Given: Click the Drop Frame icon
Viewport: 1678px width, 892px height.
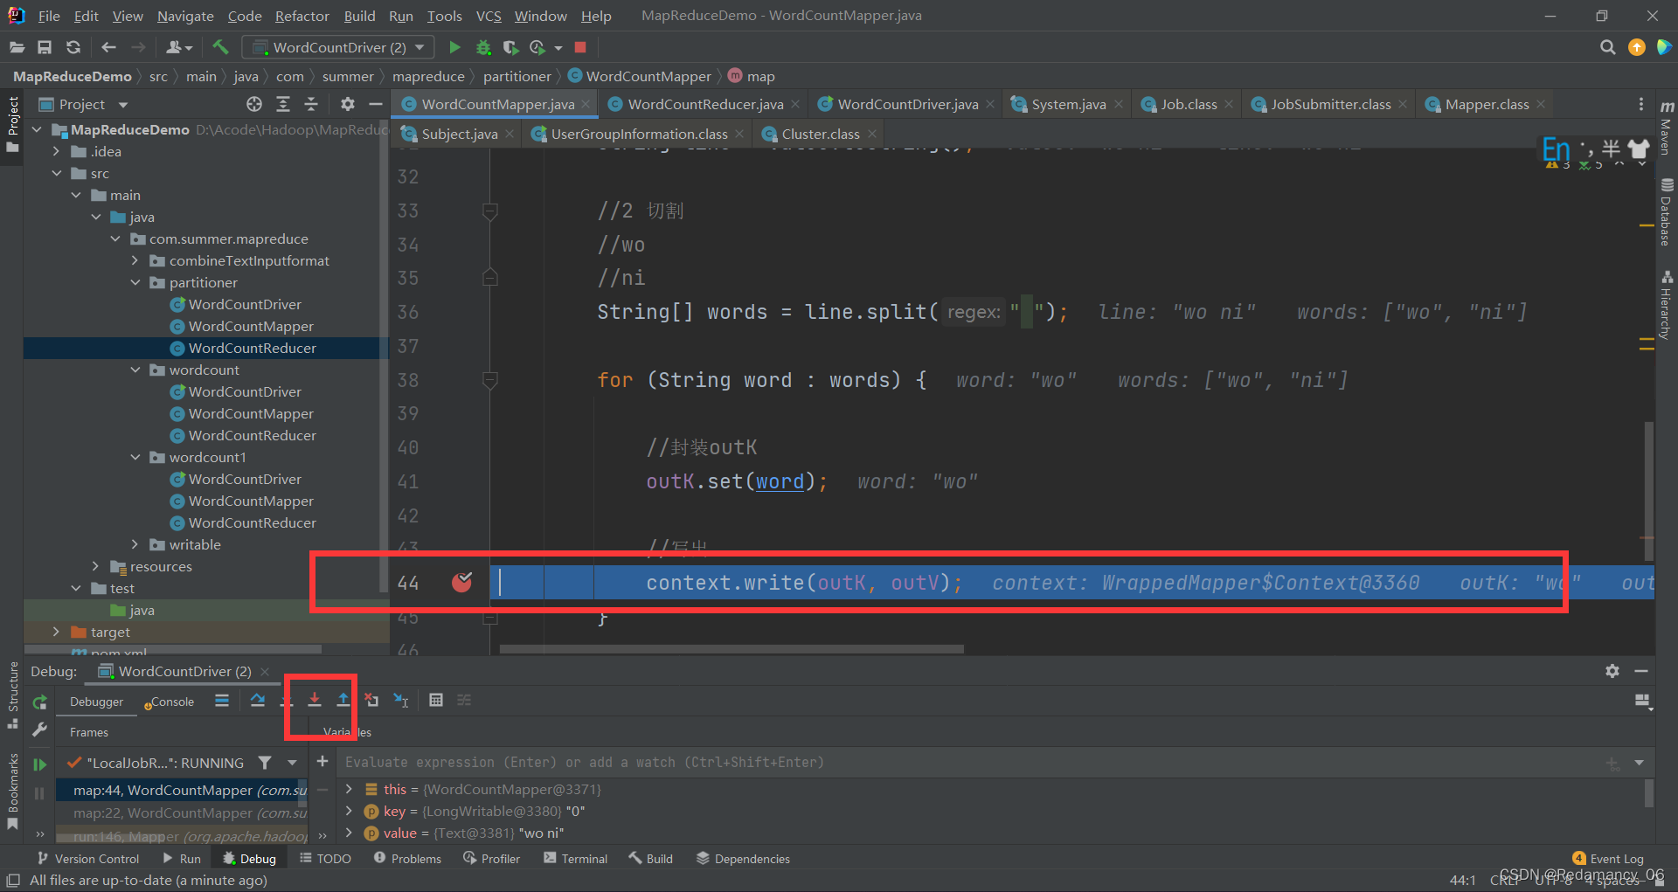Looking at the screenshot, I should 372,700.
